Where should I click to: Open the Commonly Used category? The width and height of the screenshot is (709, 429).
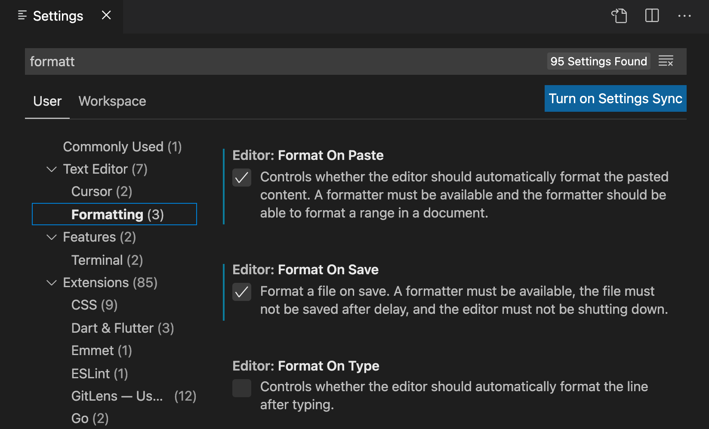[x=122, y=147]
